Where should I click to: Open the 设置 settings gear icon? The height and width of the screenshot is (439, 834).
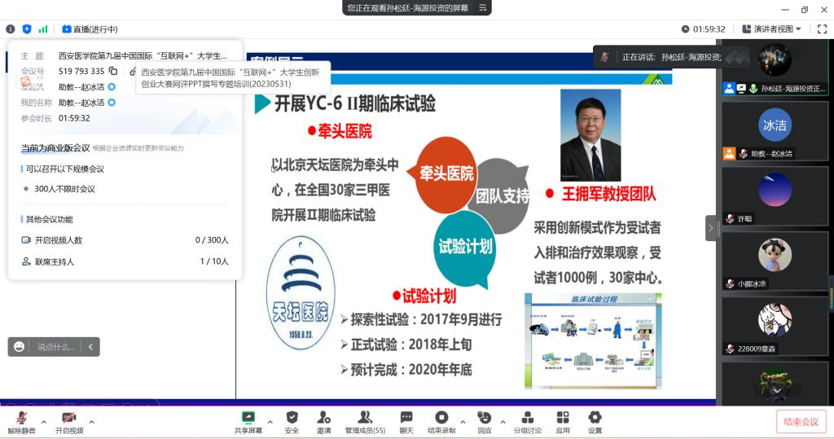(595, 418)
